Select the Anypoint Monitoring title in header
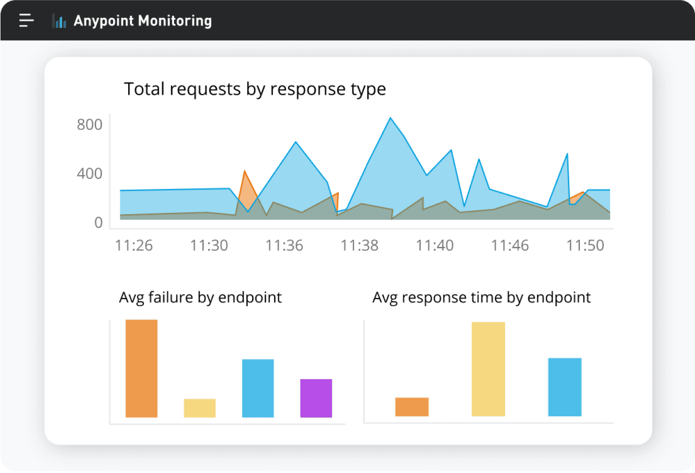Viewport: 695px width, 473px height. point(143,21)
